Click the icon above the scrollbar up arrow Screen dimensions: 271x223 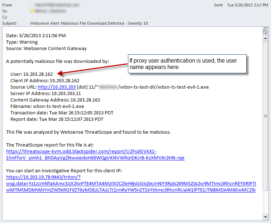[x=265, y=31]
